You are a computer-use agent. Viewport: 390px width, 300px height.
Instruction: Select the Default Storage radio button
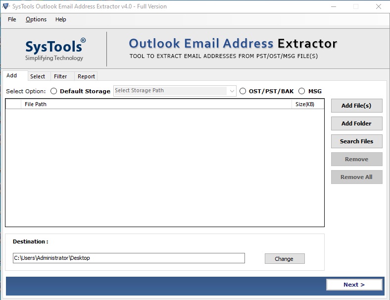(x=54, y=91)
